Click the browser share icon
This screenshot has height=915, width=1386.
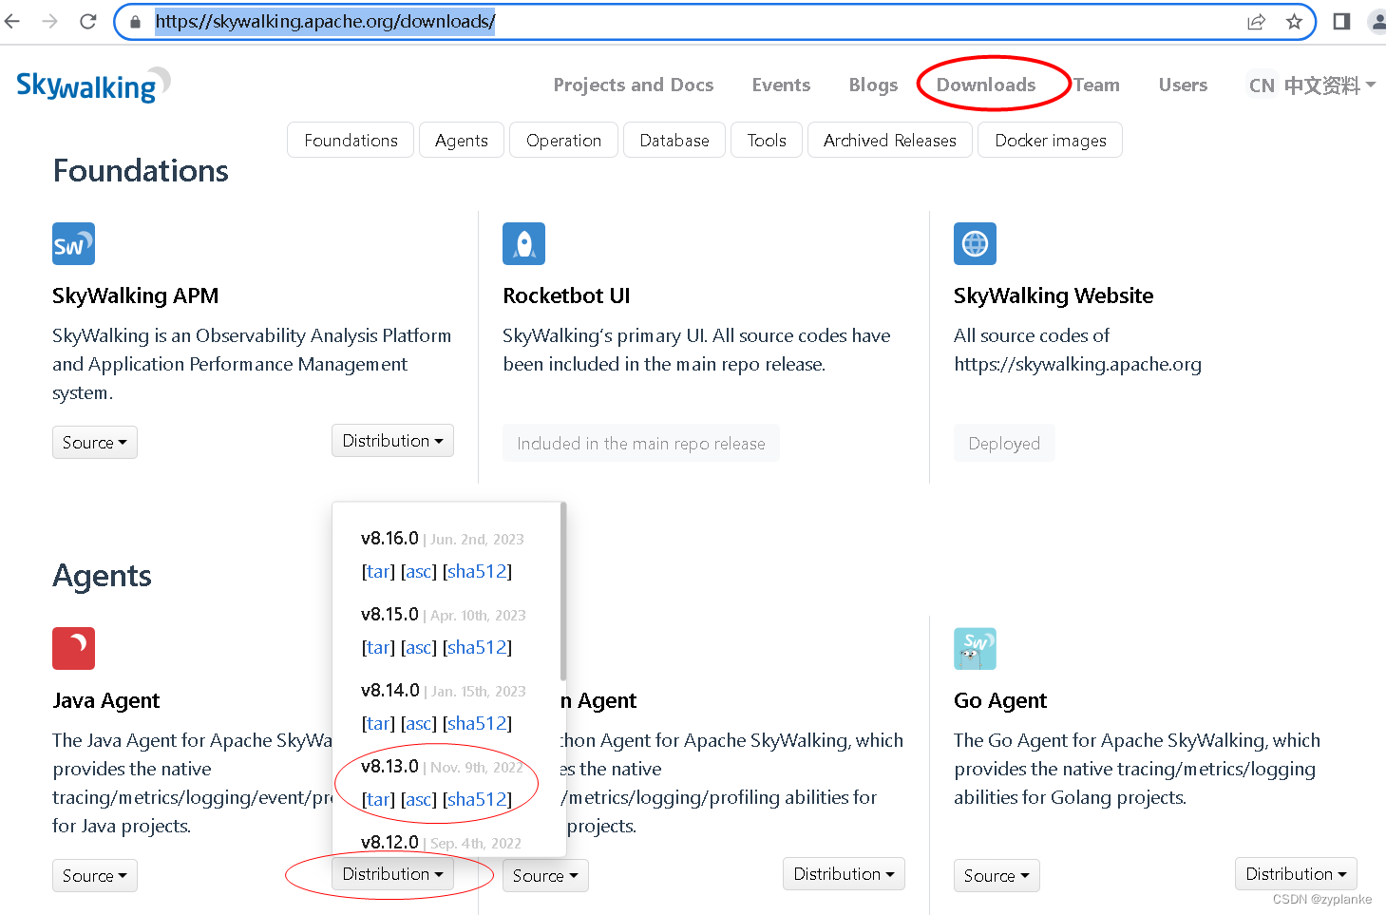(x=1256, y=21)
